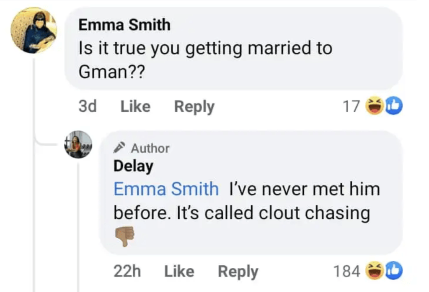This screenshot has width=429, height=292.
Task: Reply to Emma Smith's comment
Action: (194, 107)
